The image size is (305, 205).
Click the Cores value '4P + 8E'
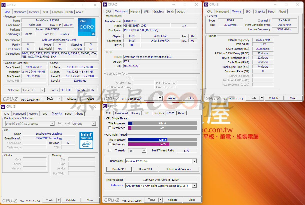point(66,90)
